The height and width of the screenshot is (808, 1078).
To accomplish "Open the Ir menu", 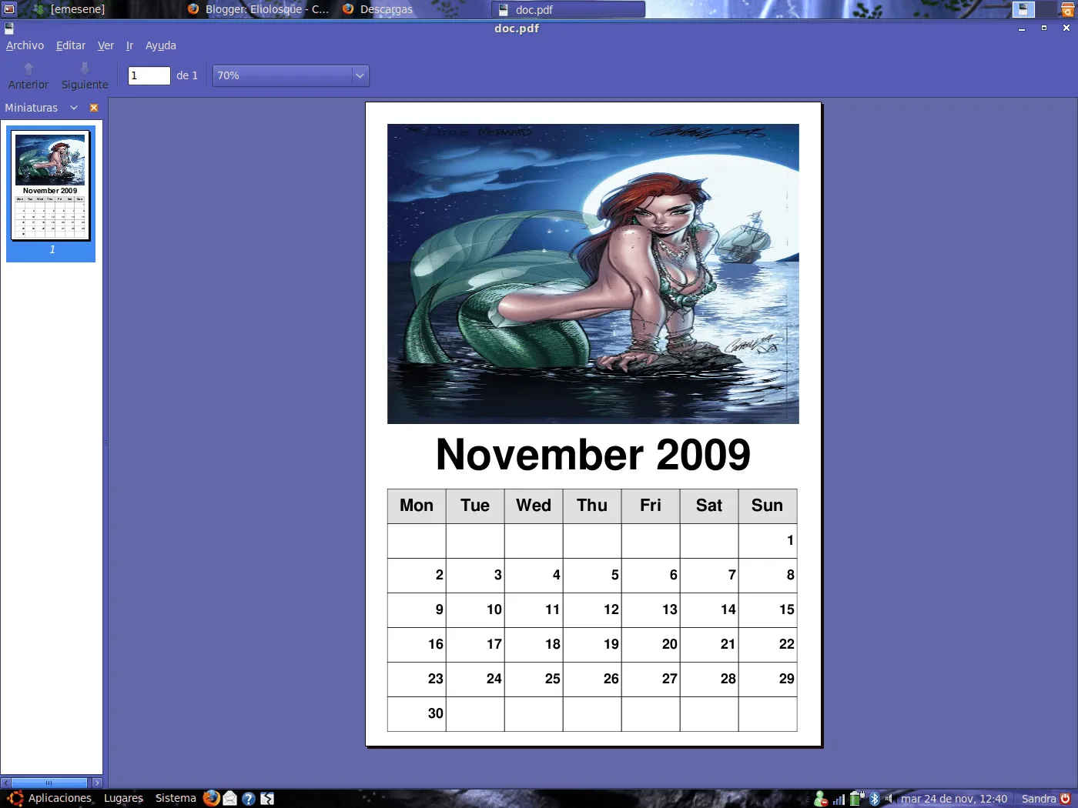I will tap(129, 45).
